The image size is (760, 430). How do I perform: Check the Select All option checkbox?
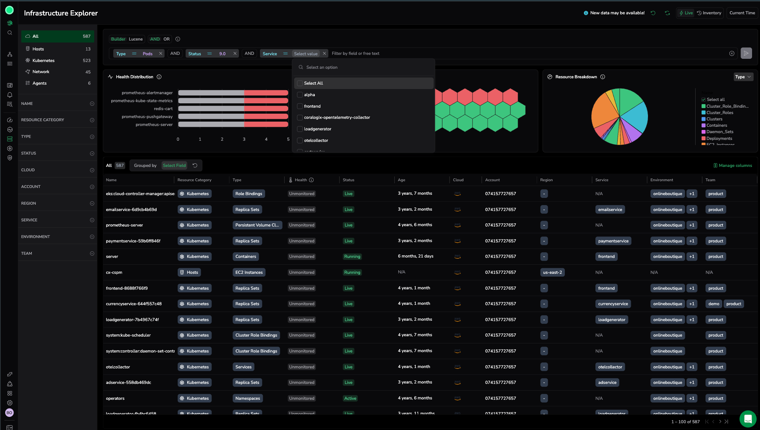coord(300,83)
